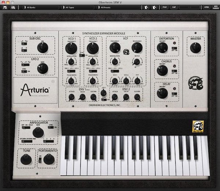Click the Save preset icon
Viewport: 220px width, 191px height.
coord(5,7)
